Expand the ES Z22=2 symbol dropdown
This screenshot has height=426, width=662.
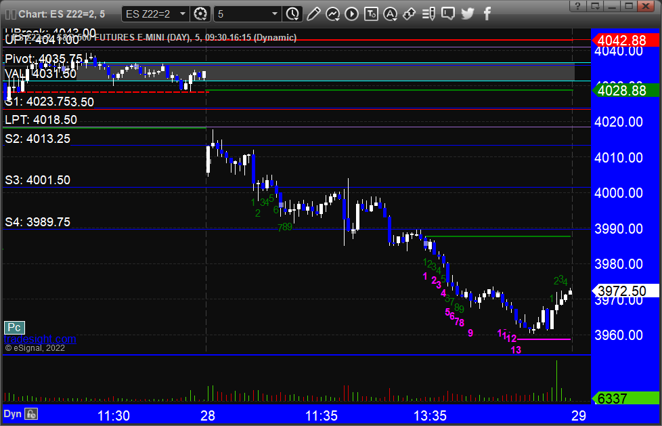[182, 14]
